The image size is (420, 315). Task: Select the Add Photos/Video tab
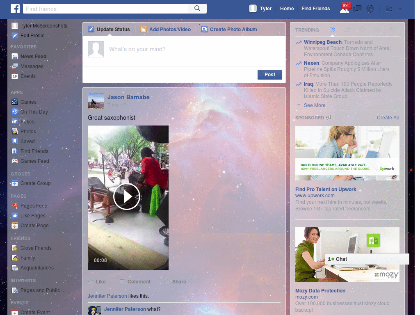[166, 30]
